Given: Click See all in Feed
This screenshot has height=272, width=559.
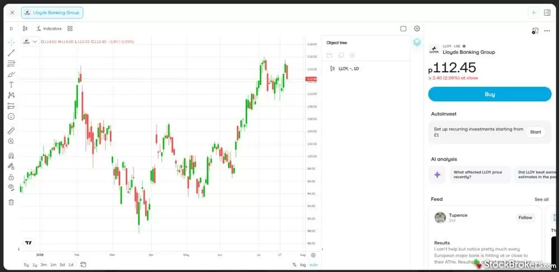Looking at the screenshot, I should pos(542,200).
